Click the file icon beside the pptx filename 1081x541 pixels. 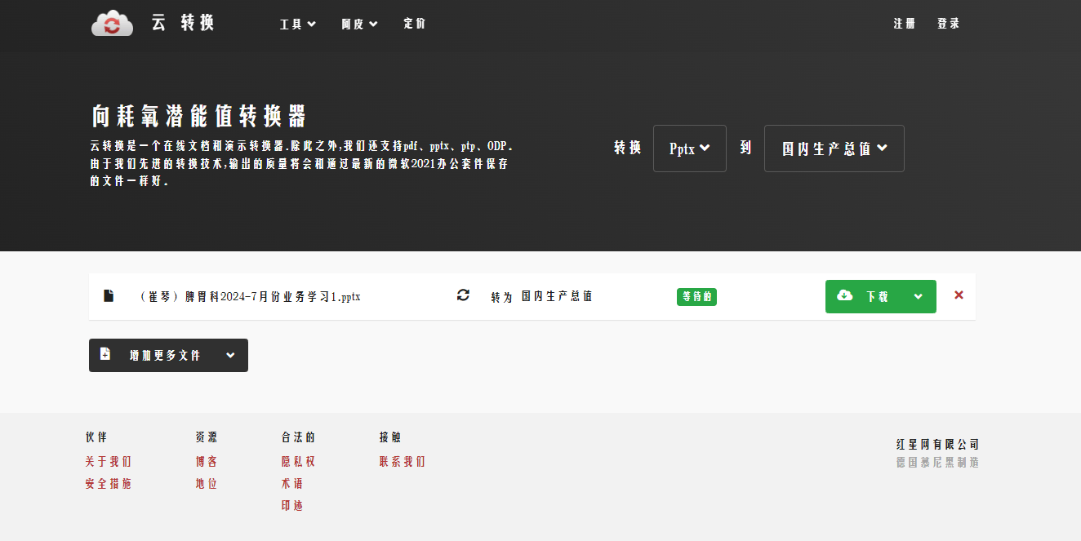pos(109,296)
